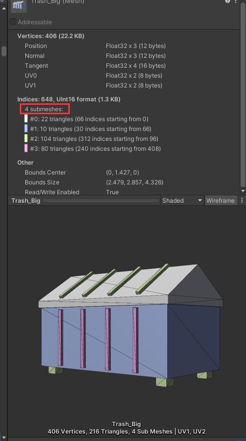Screen dimensions: 246x441
Task: Open the inspector help icon
Action: [227, 1]
